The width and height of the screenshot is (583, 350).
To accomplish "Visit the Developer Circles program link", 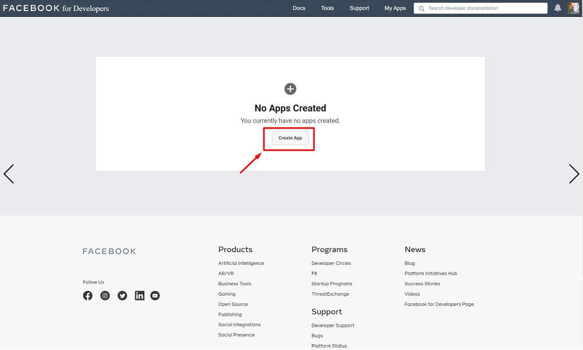I will [331, 264].
